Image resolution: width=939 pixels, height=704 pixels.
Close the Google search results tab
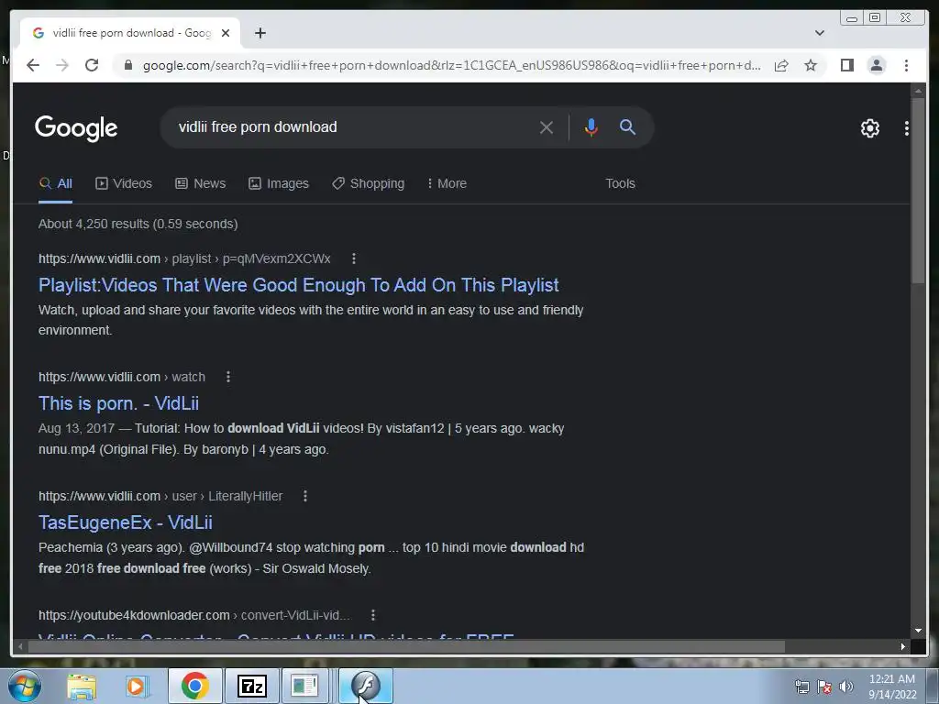(226, 33)
